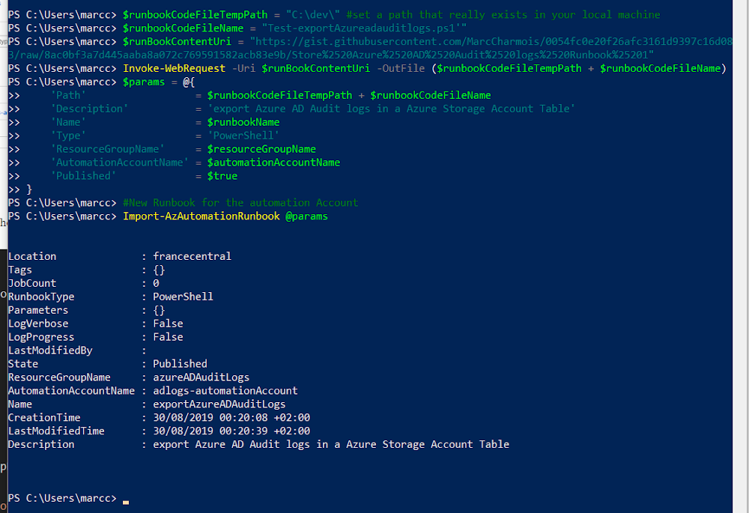Click the #New Runbook comment line
The height and width of the screenshot is (513, 749).
(x=240, y=203)
